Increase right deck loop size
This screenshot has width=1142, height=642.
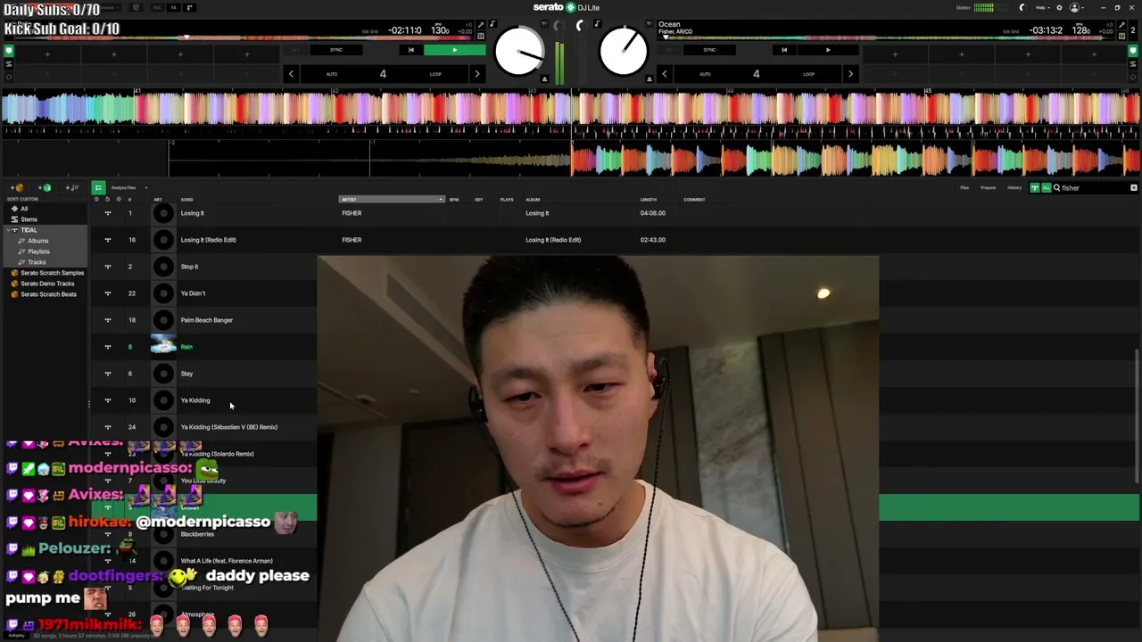coord(849,74)
